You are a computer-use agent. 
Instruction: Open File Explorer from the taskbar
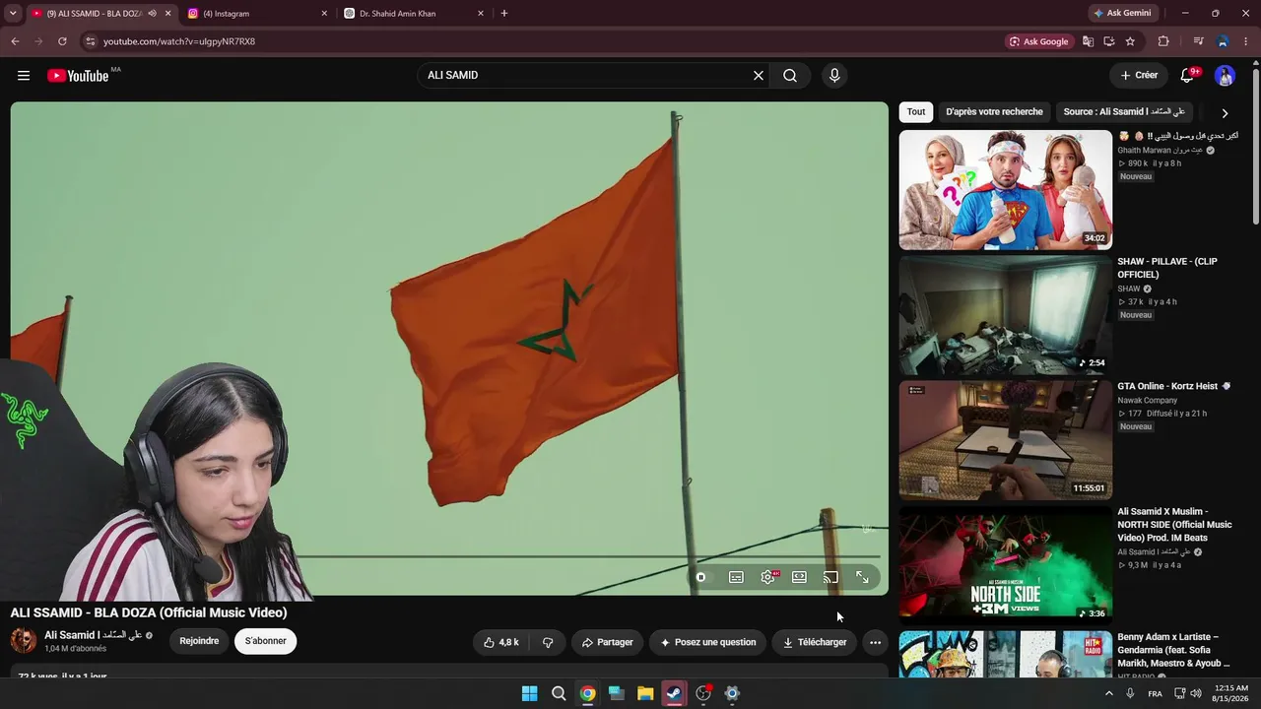click(645, 693)
